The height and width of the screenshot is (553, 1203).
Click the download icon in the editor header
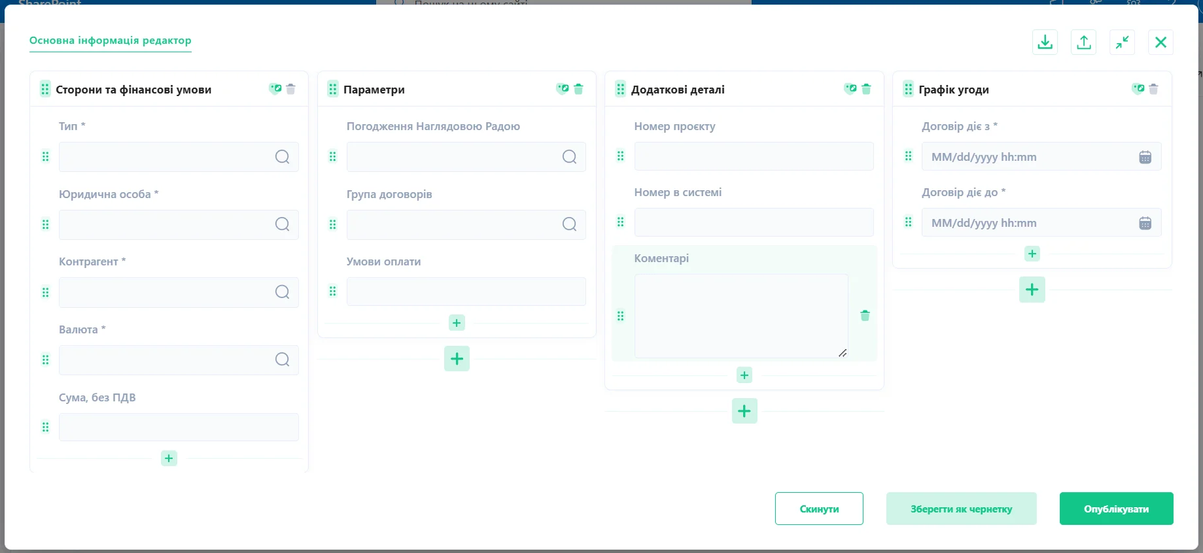[x=1045, y=42]
